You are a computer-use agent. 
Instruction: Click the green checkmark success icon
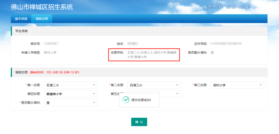(x=126, y=100)
